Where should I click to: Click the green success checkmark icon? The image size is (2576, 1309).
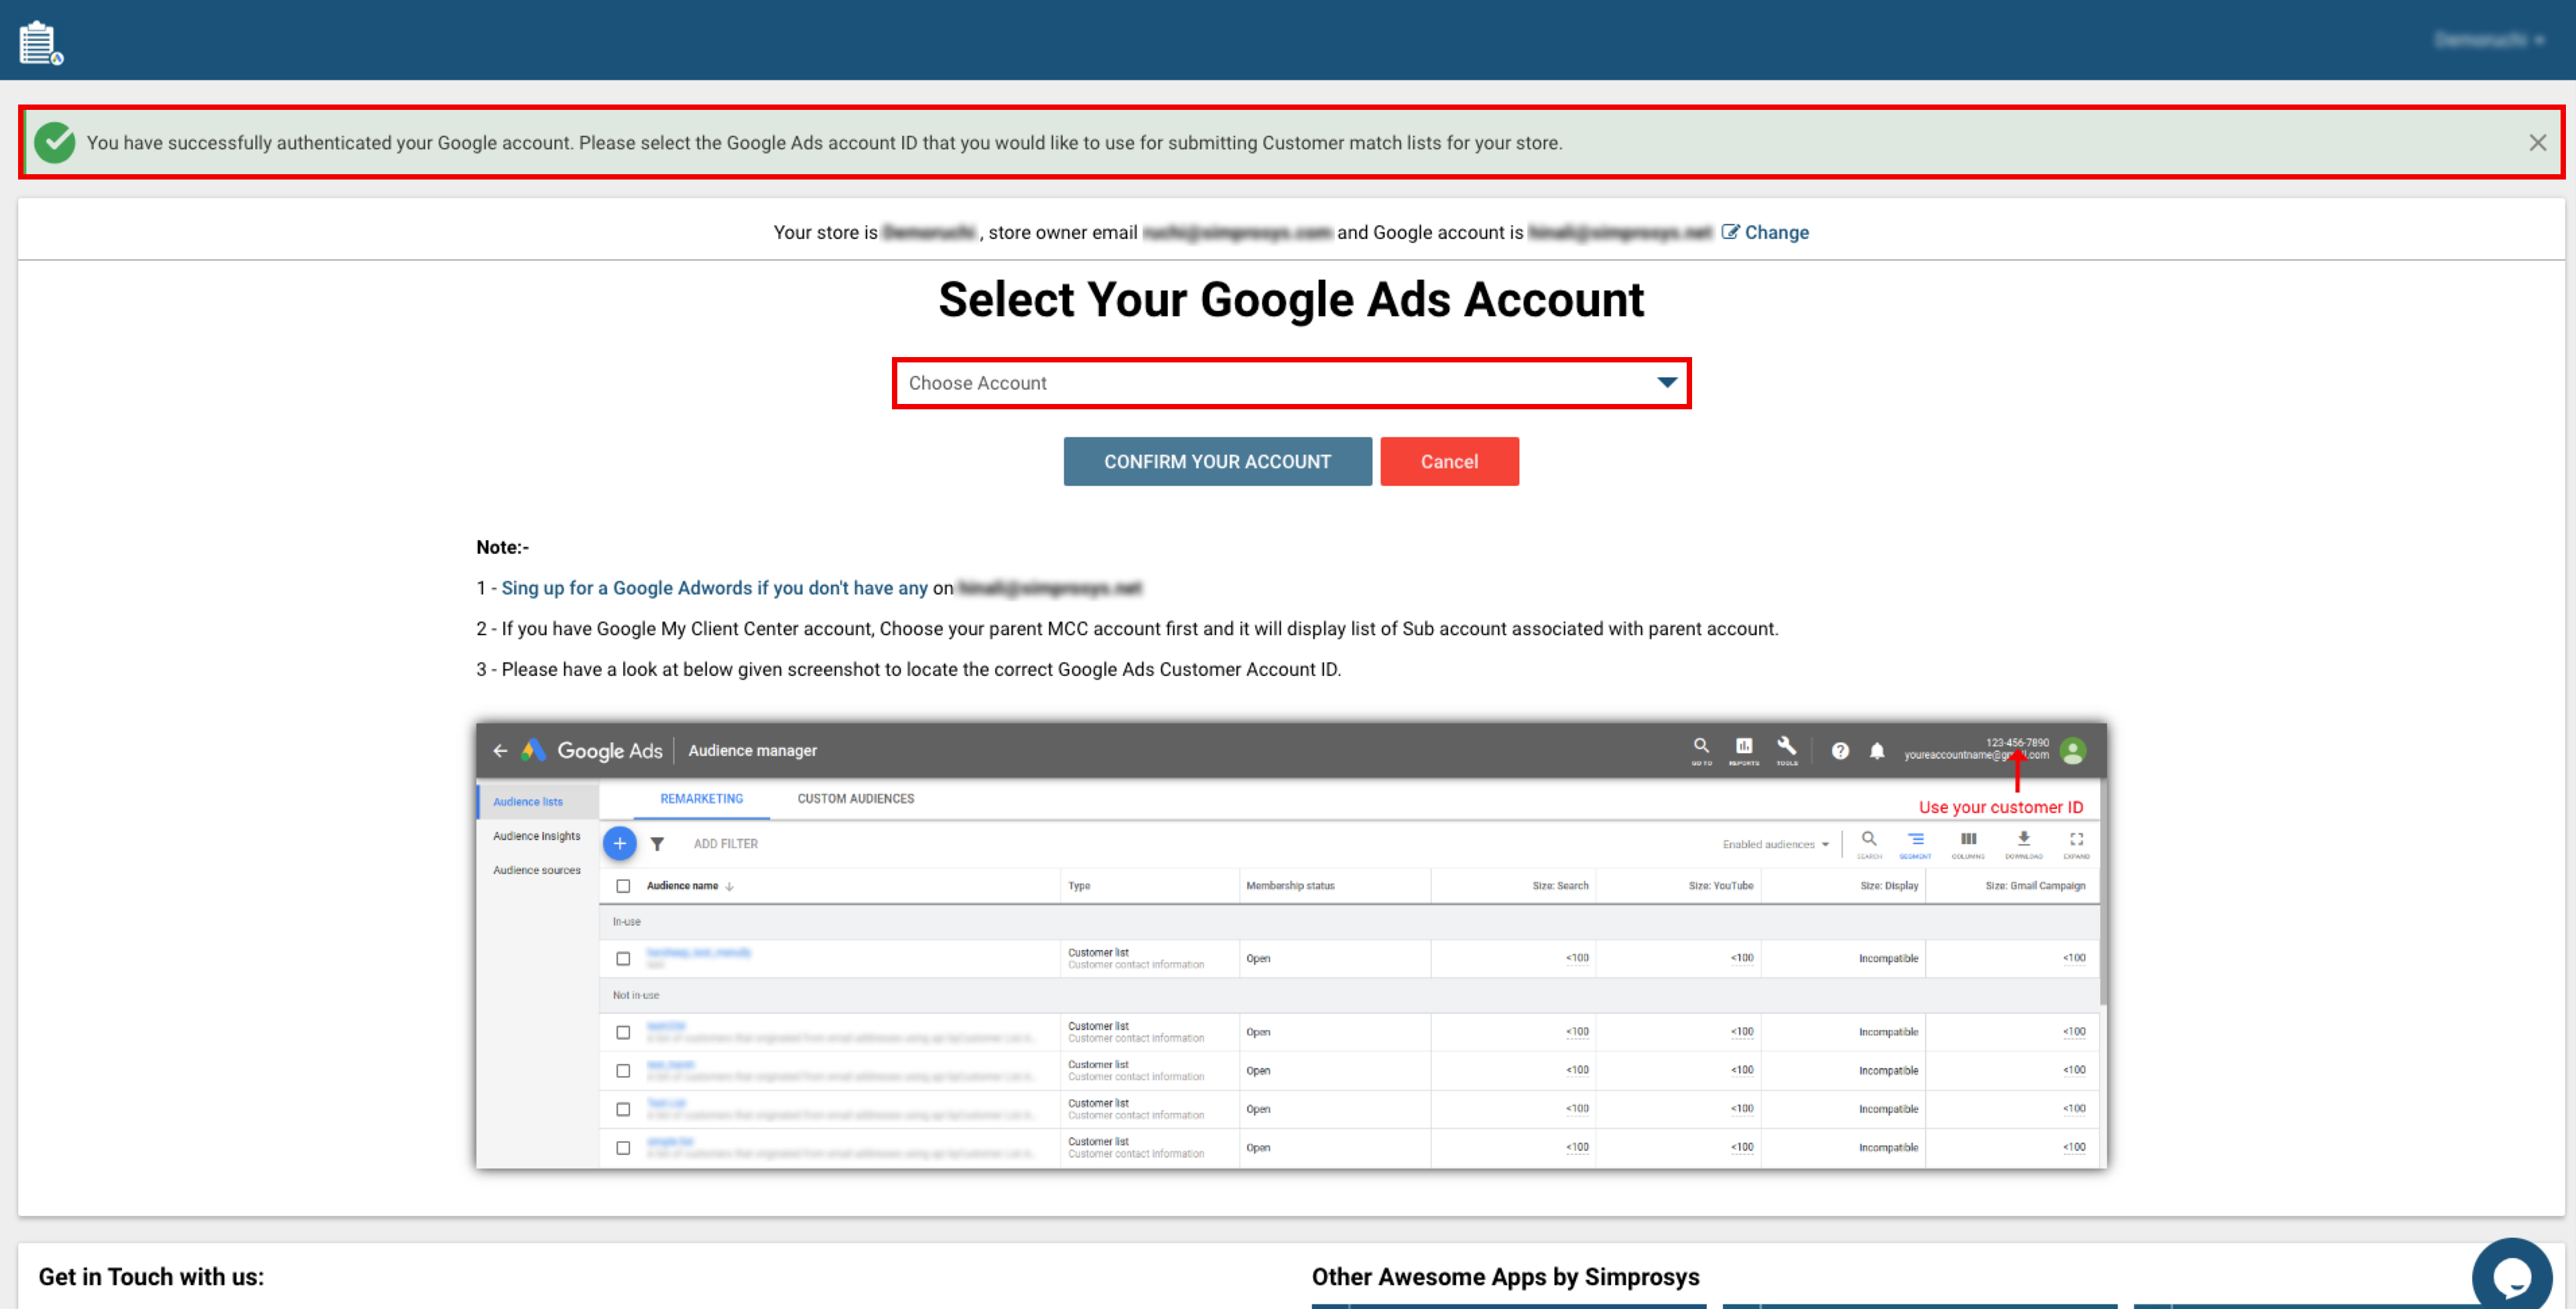tap(55, 143)
